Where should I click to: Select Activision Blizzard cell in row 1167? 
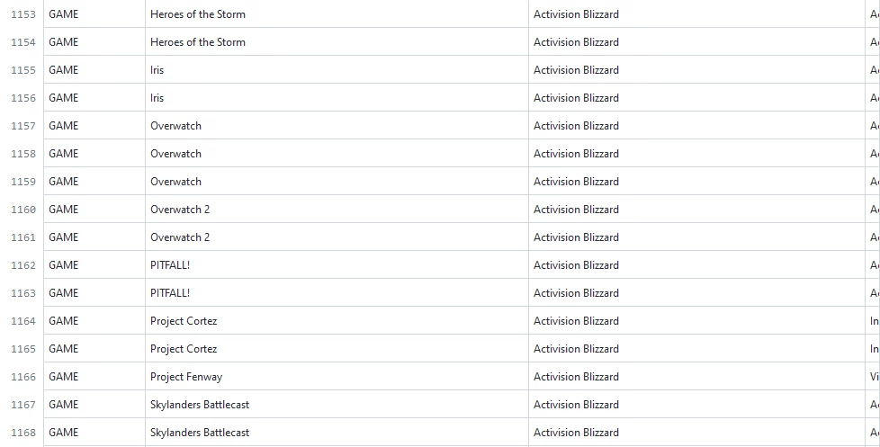point(696,405)
